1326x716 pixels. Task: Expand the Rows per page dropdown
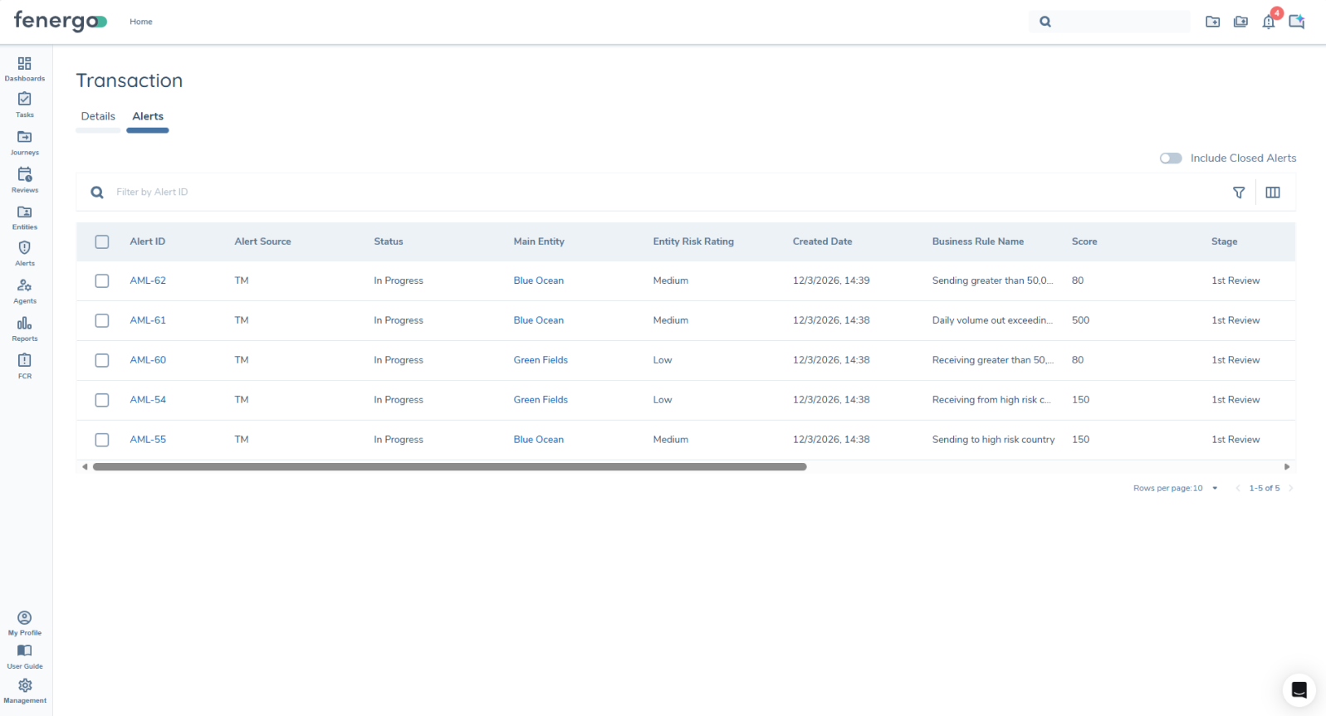pyautogui.click(x=1214, y=489)
